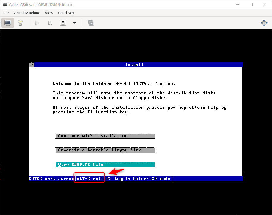
Task: Select View READ.ME file option
Action: tap(105, 165)
